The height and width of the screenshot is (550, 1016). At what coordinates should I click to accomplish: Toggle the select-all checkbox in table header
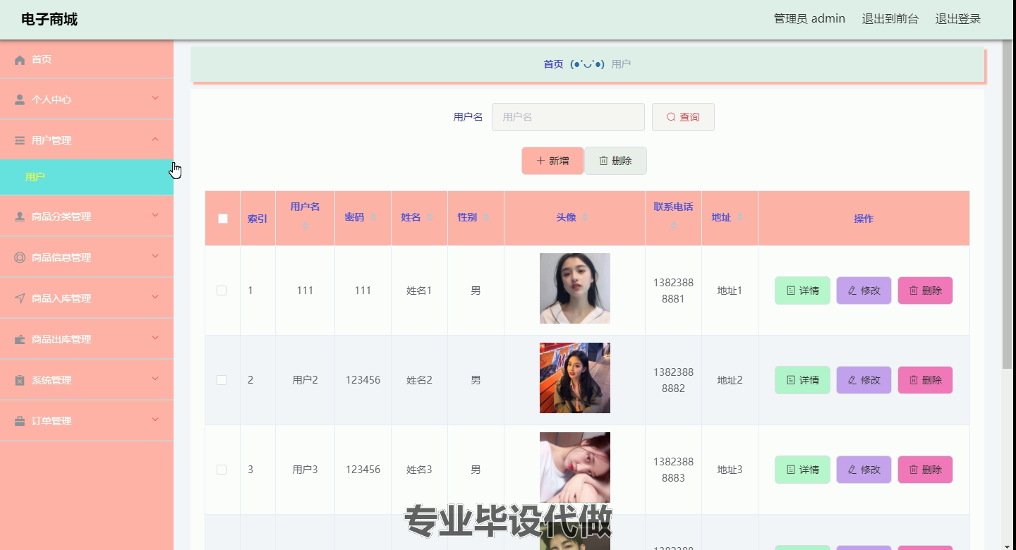tap(223, 219)
